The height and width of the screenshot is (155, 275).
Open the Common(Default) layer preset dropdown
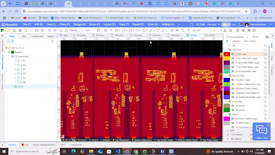click(237, 37)
